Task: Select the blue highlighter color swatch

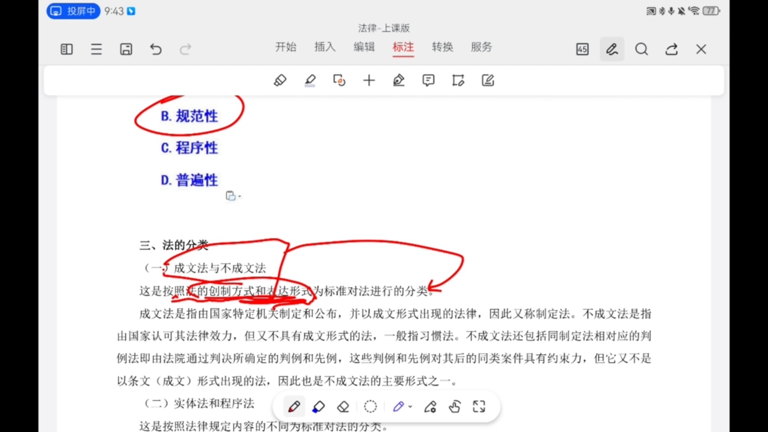Action: tap(319, 406)
